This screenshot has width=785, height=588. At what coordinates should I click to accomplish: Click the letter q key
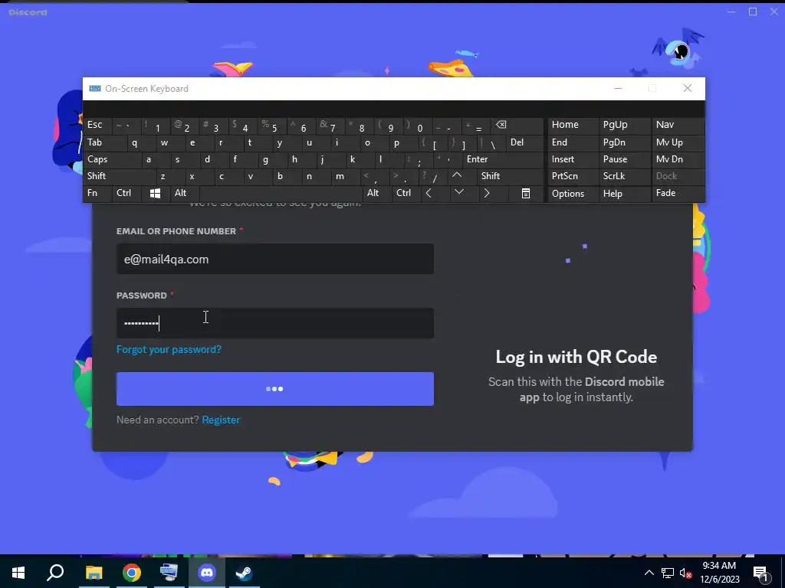(x=141, y=142)
